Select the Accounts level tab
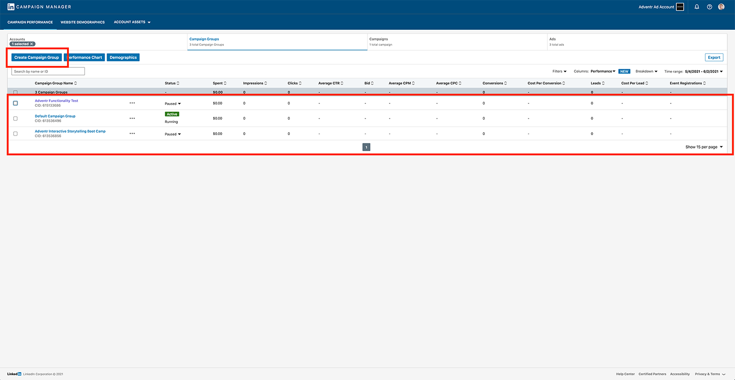735x380 pixels. [97, 41]
